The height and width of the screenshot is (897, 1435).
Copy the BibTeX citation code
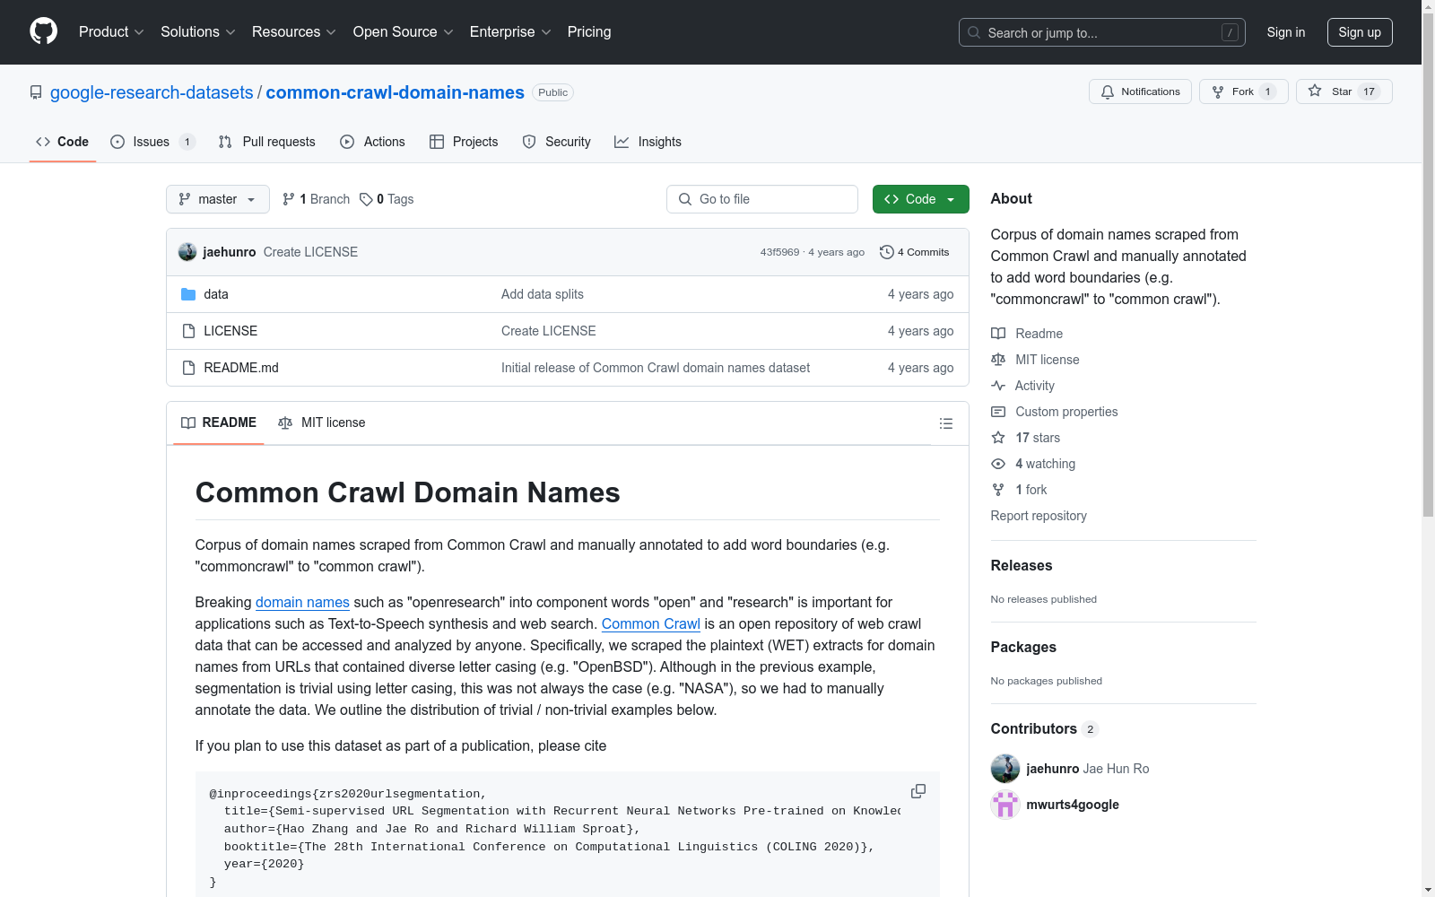(x=918, y=791)
